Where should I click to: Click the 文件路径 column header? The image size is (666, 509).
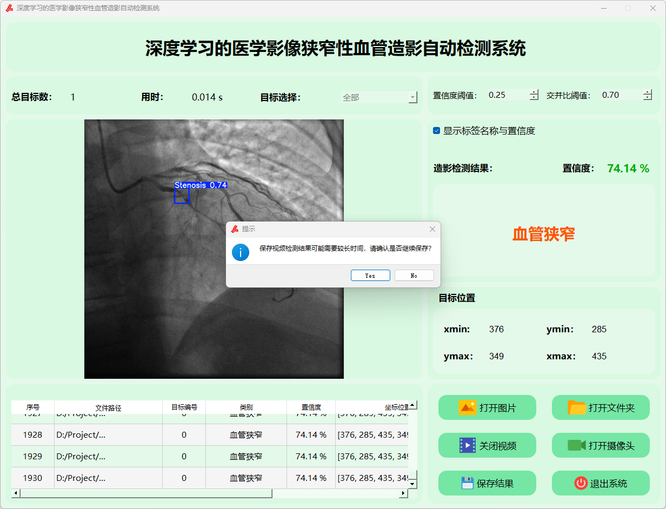pyautogui.click(x=108, y=407)
